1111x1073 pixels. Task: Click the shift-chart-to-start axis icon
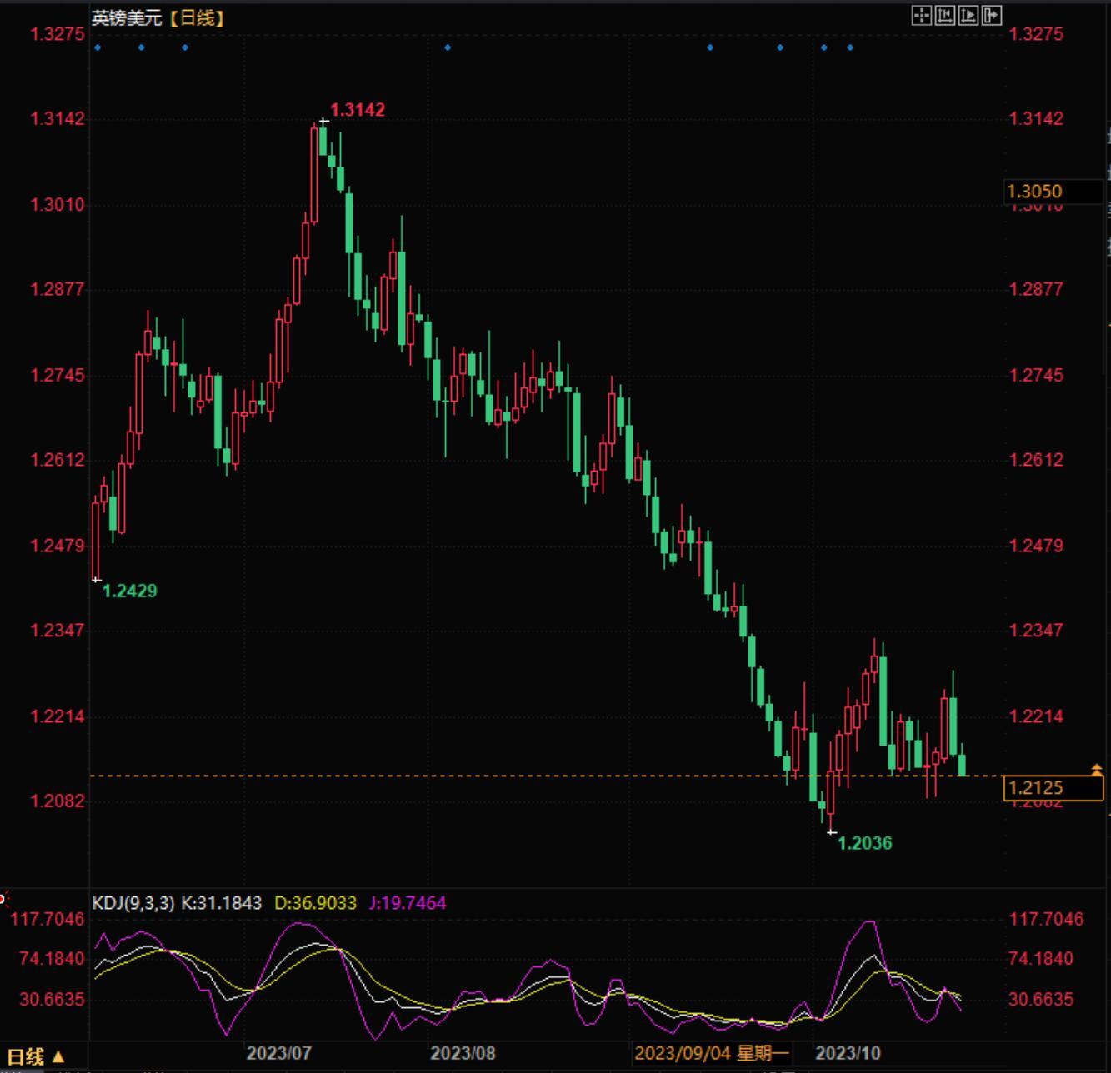[945, 16]
